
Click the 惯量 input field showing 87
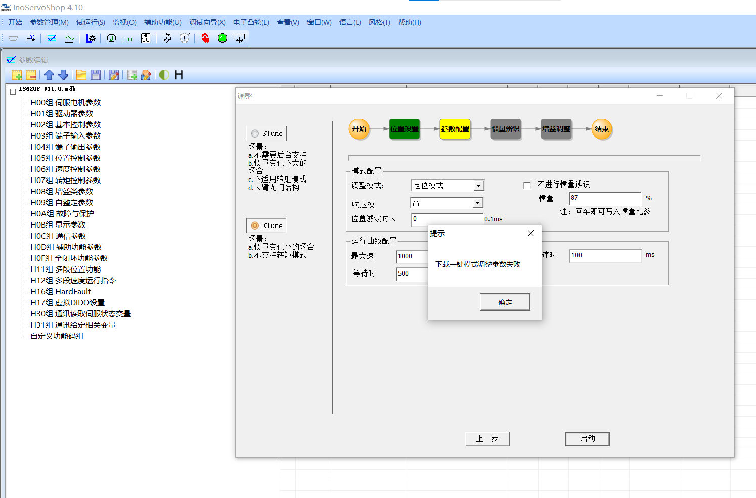[605, 198]
